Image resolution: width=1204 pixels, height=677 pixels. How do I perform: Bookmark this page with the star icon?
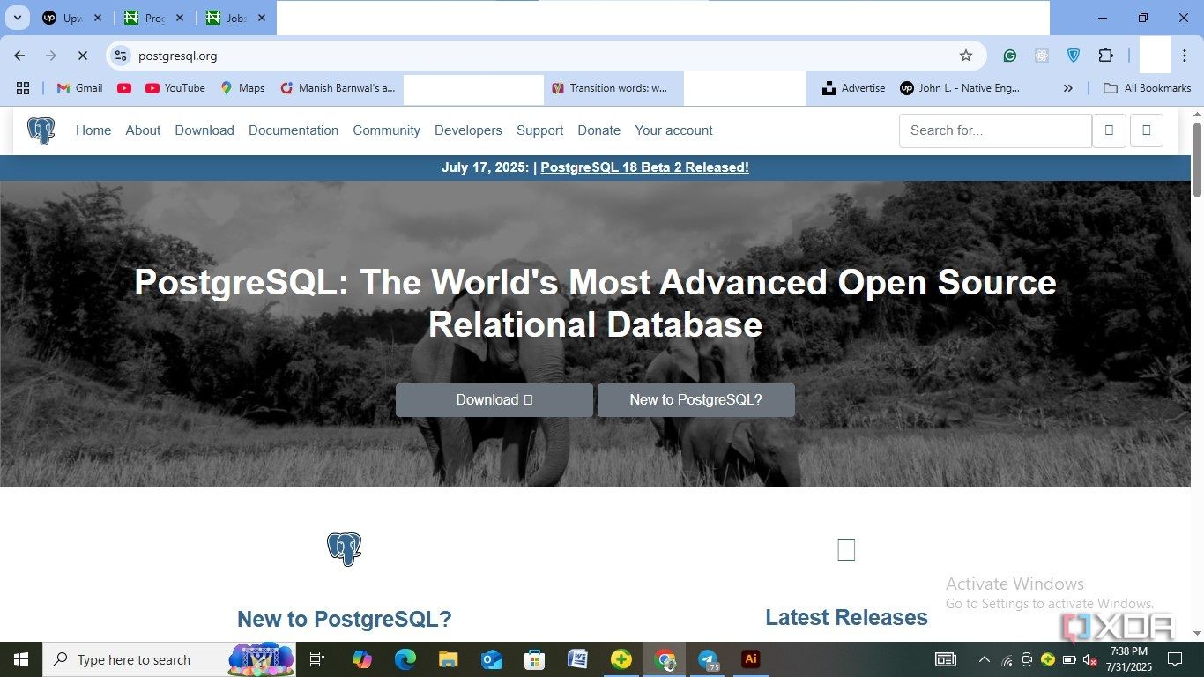[x=966, y=56]
